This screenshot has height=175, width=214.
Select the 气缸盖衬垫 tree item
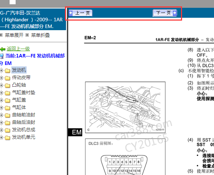(24, 92)
